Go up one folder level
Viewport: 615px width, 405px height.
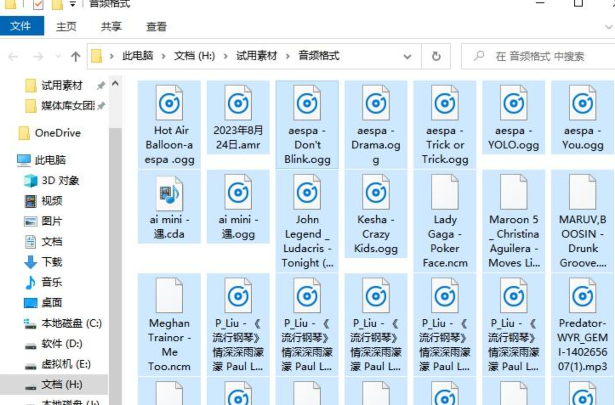coord(76,56)
